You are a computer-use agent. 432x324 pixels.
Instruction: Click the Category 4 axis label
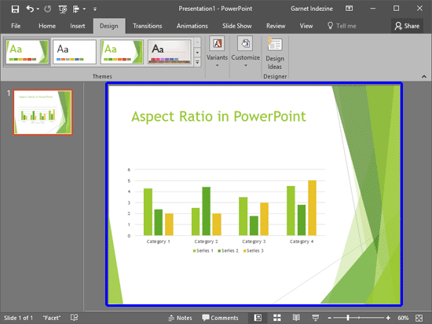[302, 242]
